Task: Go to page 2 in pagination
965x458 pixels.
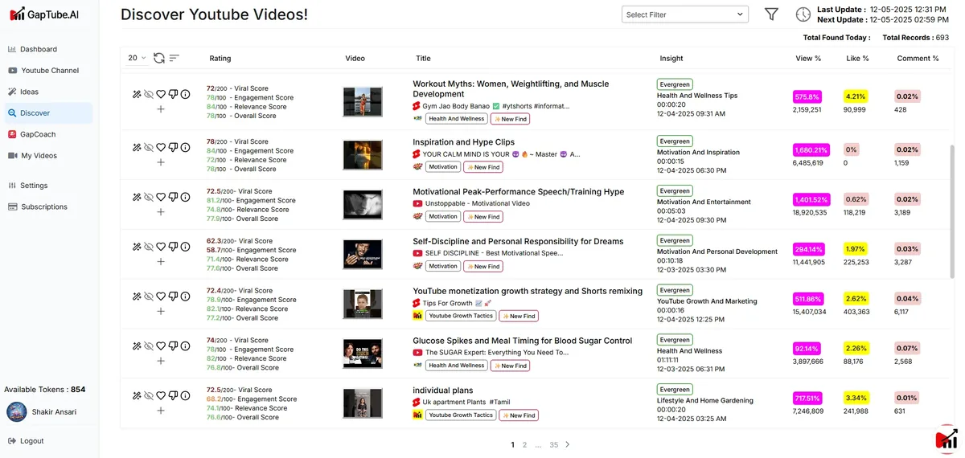Action: pyautogui.click(x=525, y=444)
